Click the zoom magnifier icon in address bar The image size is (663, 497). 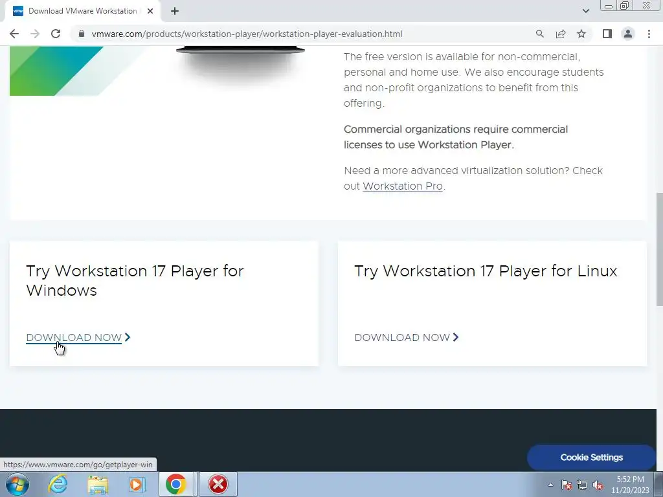(x=539, y=34)
